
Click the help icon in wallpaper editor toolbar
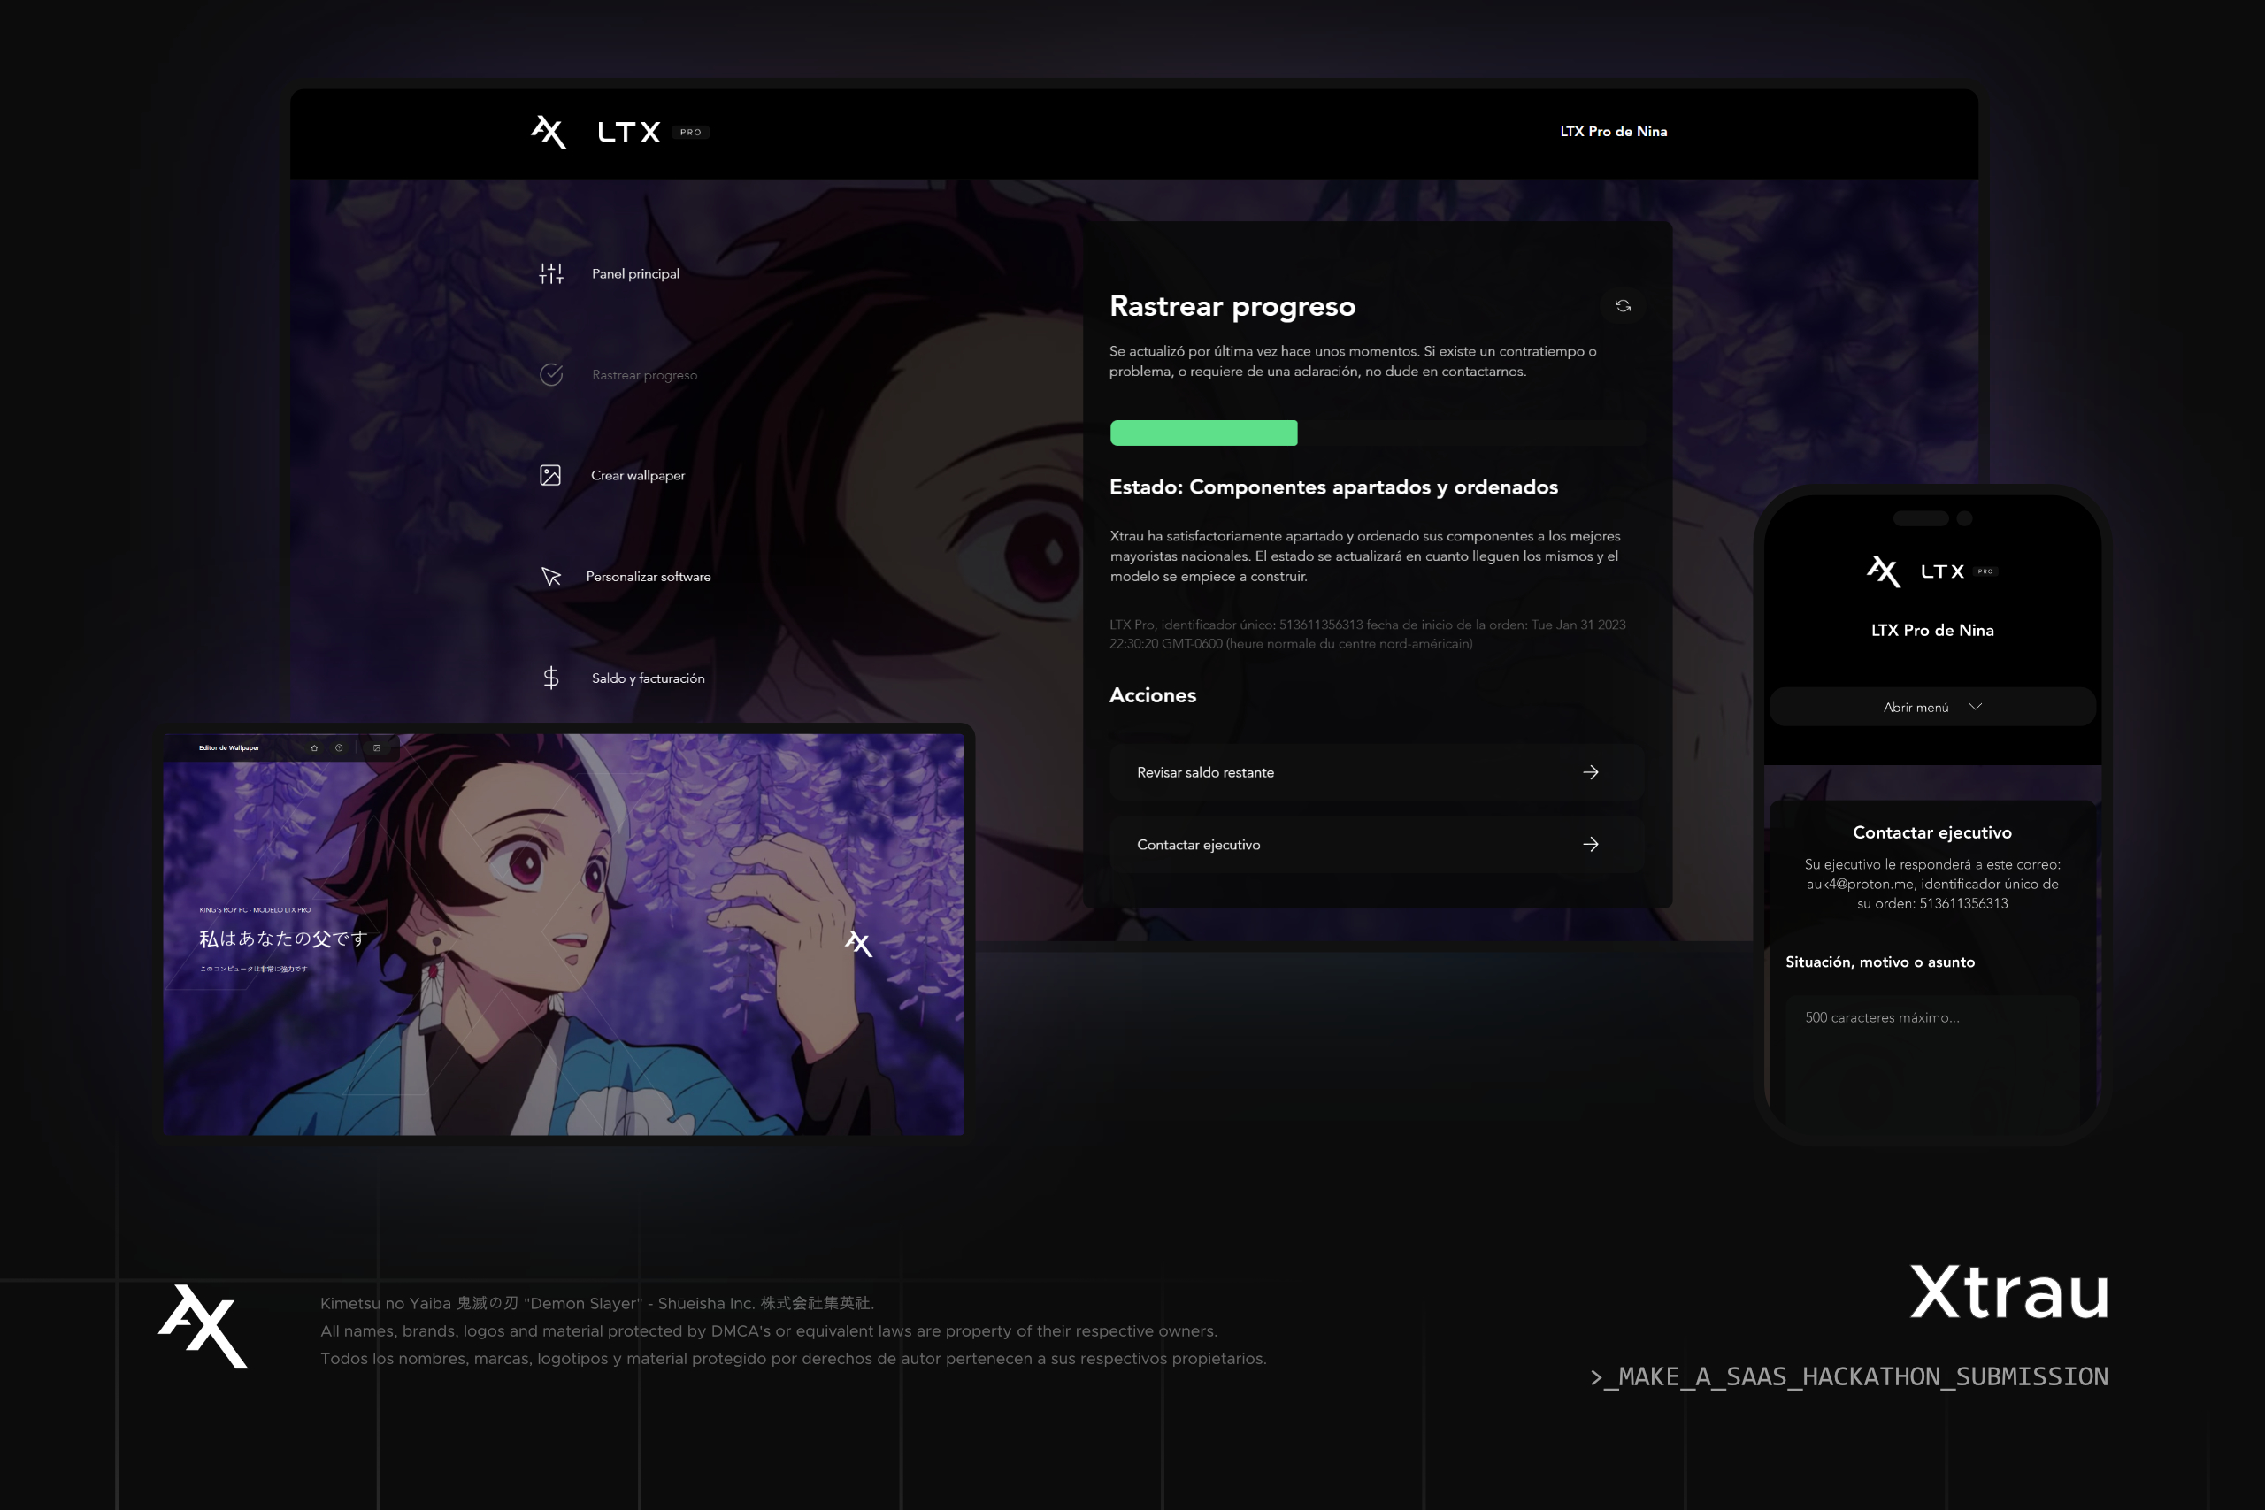(x=339, y=748)
